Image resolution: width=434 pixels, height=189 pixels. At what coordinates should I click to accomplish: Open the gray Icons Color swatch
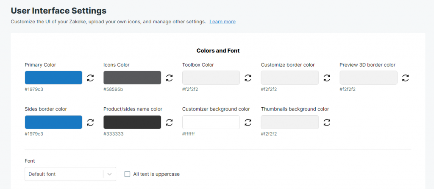click(x=132, y=78)
